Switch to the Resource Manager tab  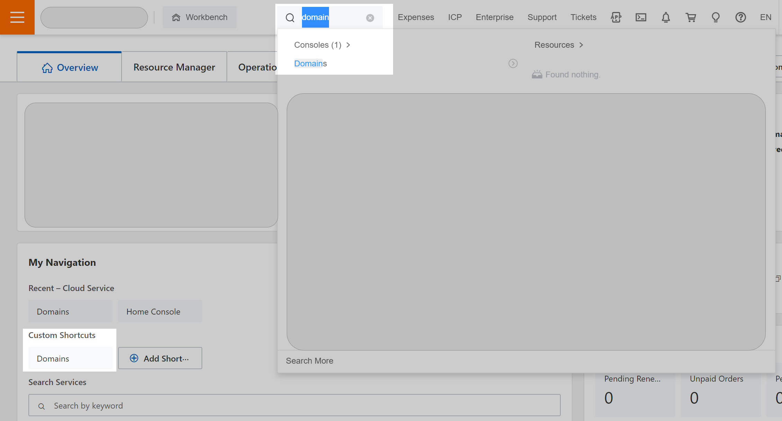(174, 67)
